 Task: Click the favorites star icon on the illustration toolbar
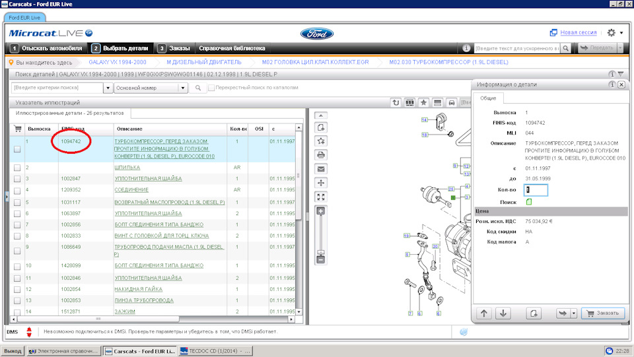423,102
